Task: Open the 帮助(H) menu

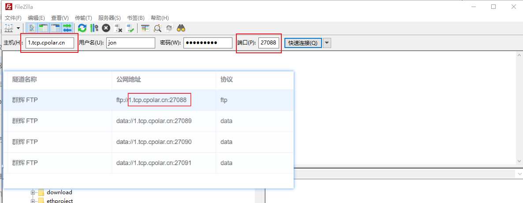Action: pos(160,18)
